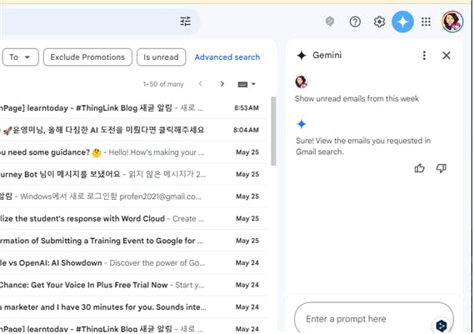Open the To filter dropdown
474x334 pixels.
click(x=21, y=57)
